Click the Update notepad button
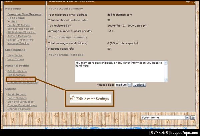Image resolution: width=200 pixels, height=136 pixels. pyautogui.click(x=139, y=85)
